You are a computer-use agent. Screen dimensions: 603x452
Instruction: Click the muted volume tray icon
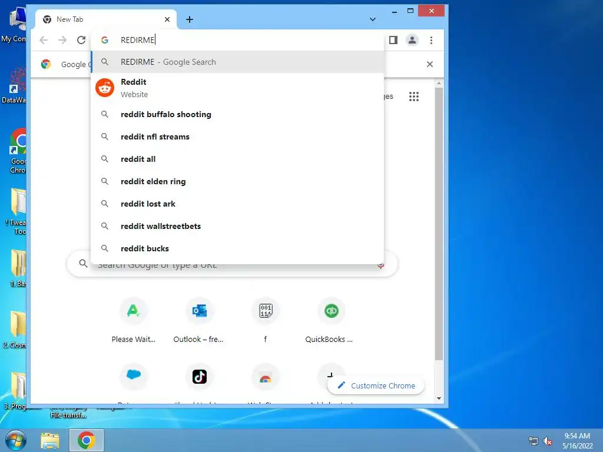click(x=547, y=441)
